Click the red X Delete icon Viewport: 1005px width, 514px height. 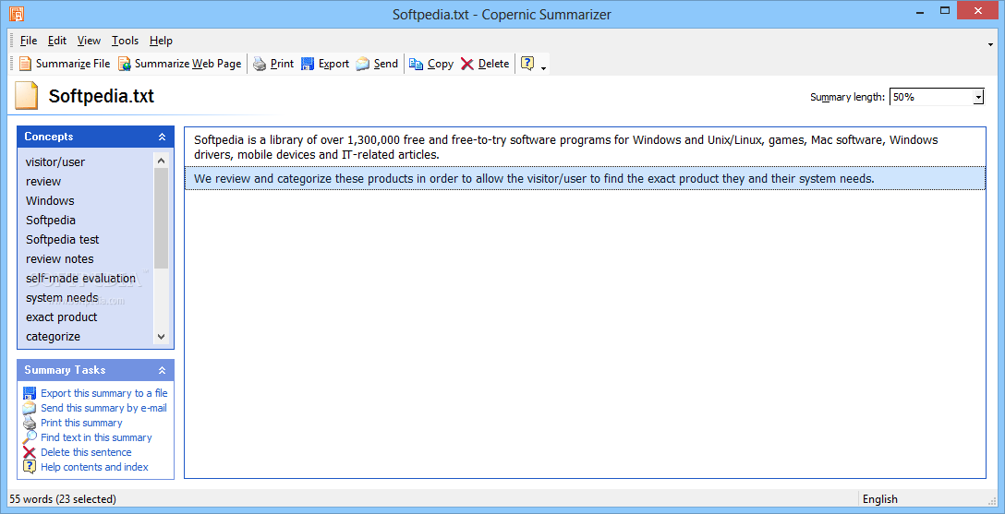pyautogui.click(x=467, y=64)
